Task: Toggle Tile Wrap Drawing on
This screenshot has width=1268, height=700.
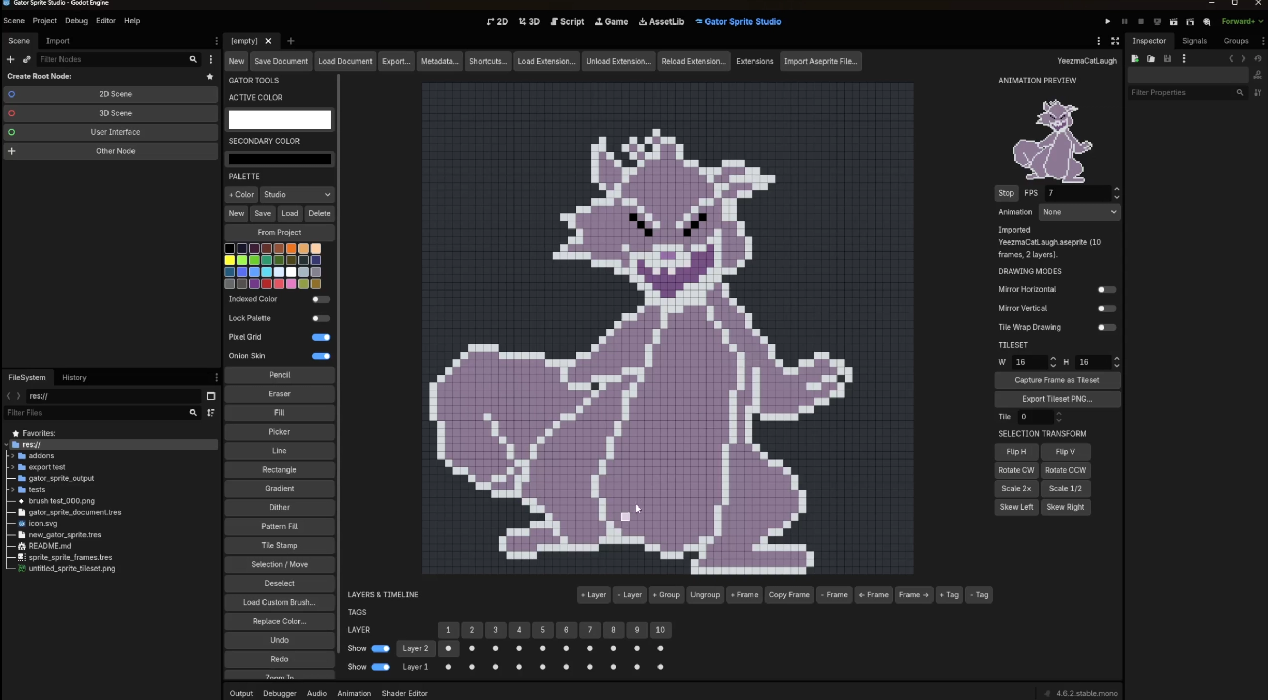Action: pos(1107,328)
